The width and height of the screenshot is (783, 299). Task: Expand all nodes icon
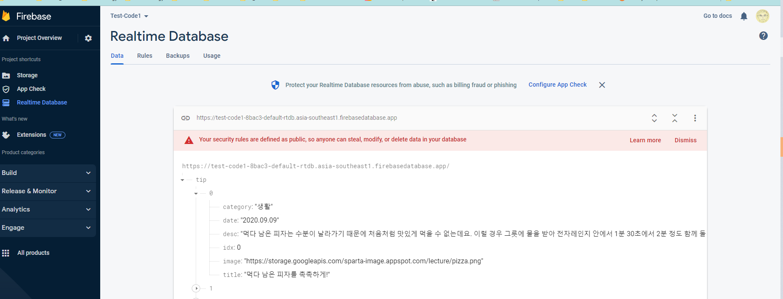[x=654, y=118]
